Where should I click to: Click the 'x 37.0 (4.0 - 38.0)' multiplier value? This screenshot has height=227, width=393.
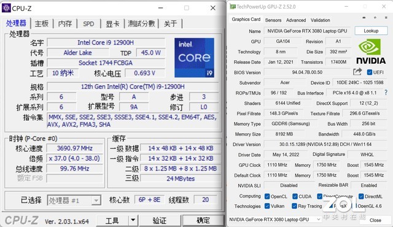[x=75, y=158]
